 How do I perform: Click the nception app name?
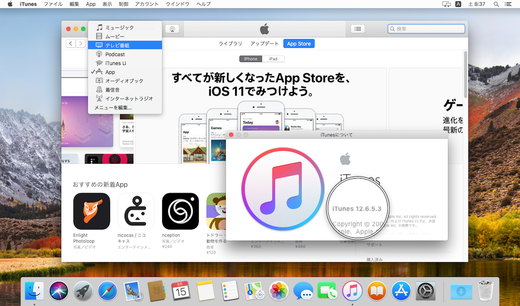click(171, 235)
